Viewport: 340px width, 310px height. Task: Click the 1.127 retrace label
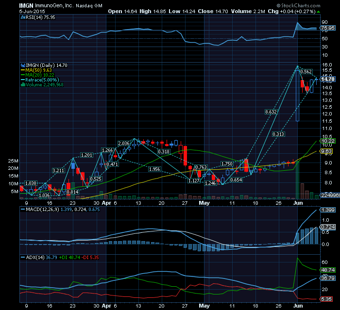pos(194,180)
